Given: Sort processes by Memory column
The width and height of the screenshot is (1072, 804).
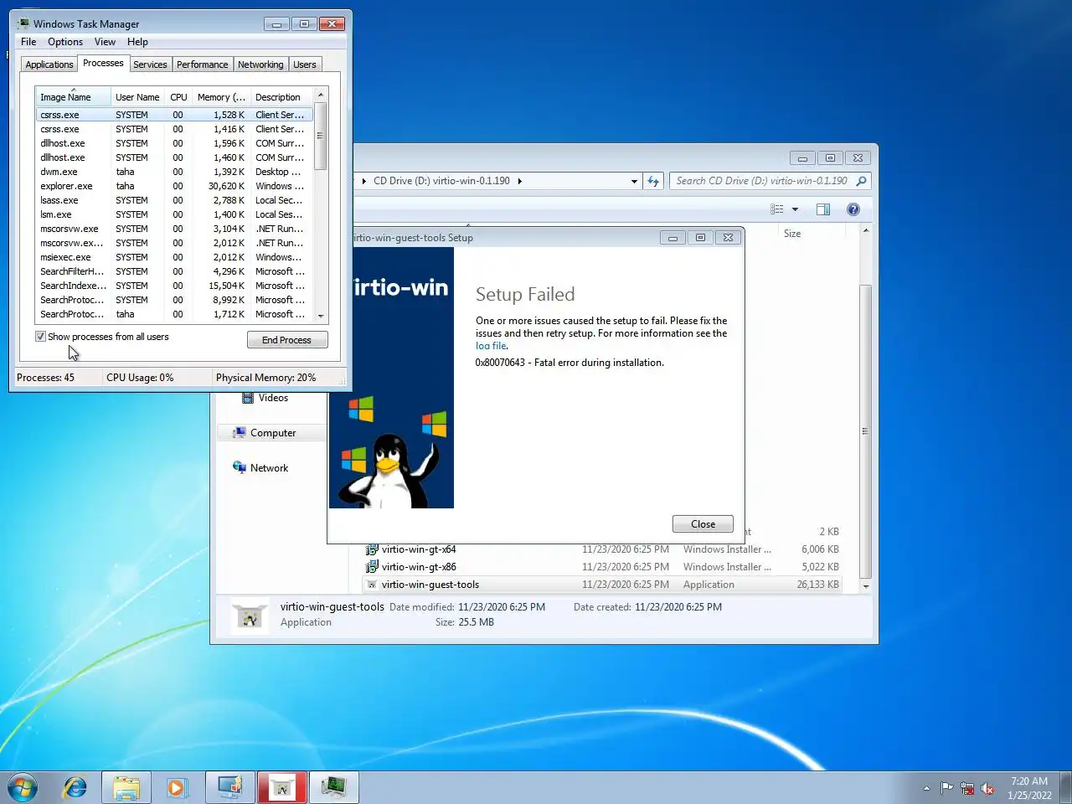Looking at the screenshot, I should pyautogui.click(x=221, y=97).
